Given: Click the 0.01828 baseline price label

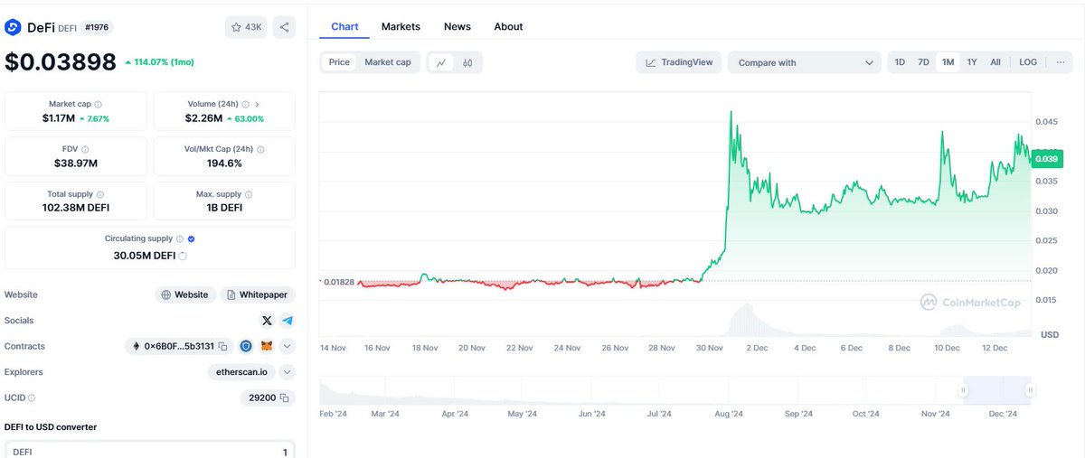Looking at the screenshot, I should click(337, 282).
